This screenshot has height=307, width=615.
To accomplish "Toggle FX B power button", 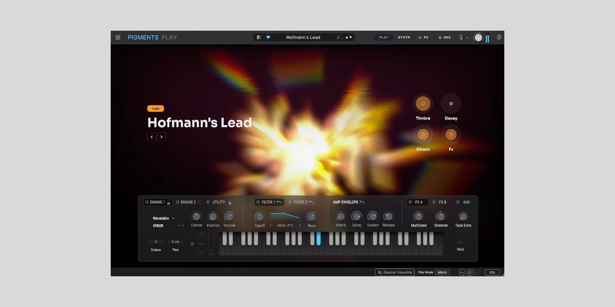I will (x=434, y=202).
